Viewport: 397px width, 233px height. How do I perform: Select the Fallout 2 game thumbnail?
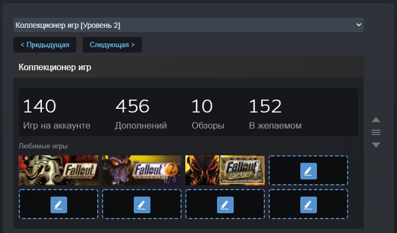click(142, 170)
